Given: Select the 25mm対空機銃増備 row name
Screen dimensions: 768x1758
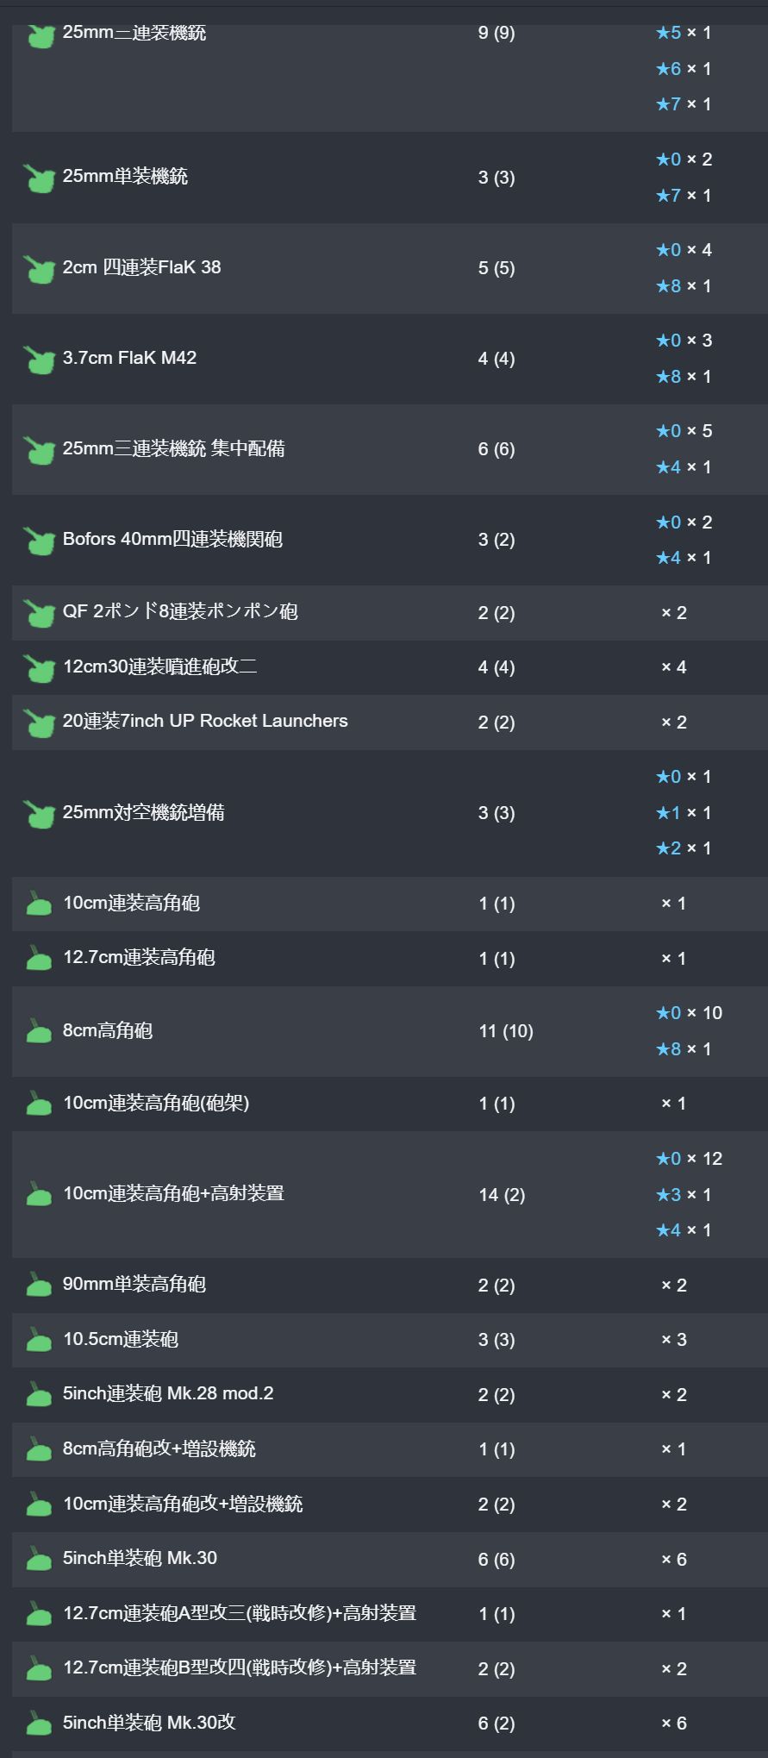Looking at the screenshot, I should point(143,812).
